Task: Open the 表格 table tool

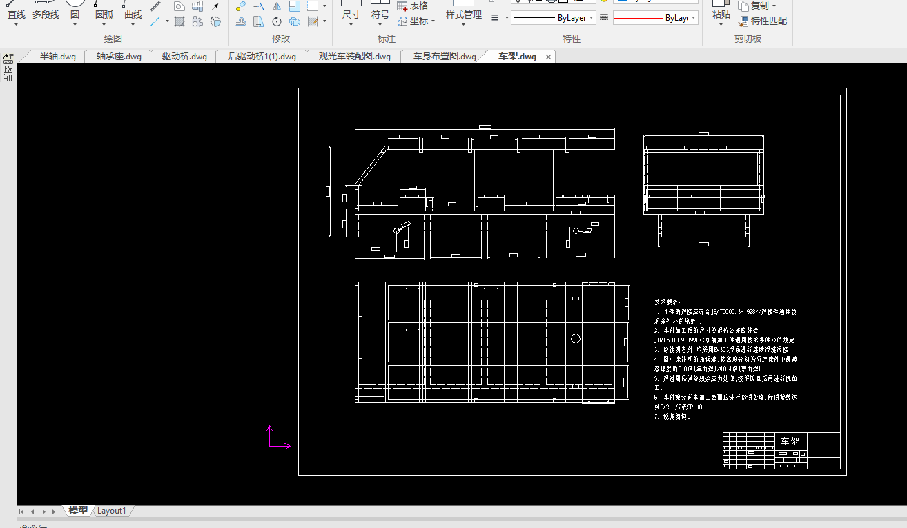Action: pos(412,6)
